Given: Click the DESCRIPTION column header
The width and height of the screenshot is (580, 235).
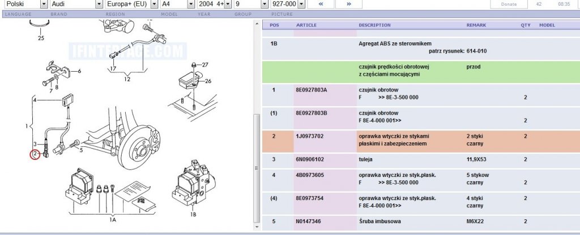Looking at the screenshot, I should tap(374, 25).
